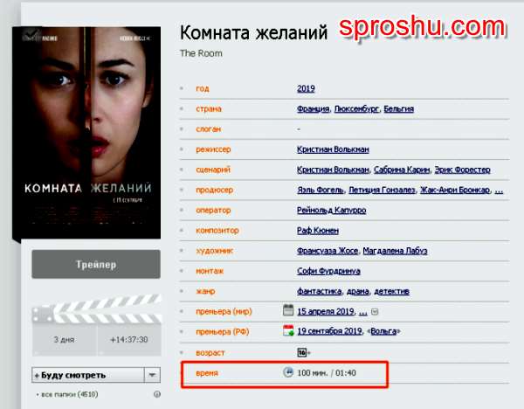This screenshot has width=524, height=409.
Task: Click the 16+ age rating icon
Action: point(302,352)
